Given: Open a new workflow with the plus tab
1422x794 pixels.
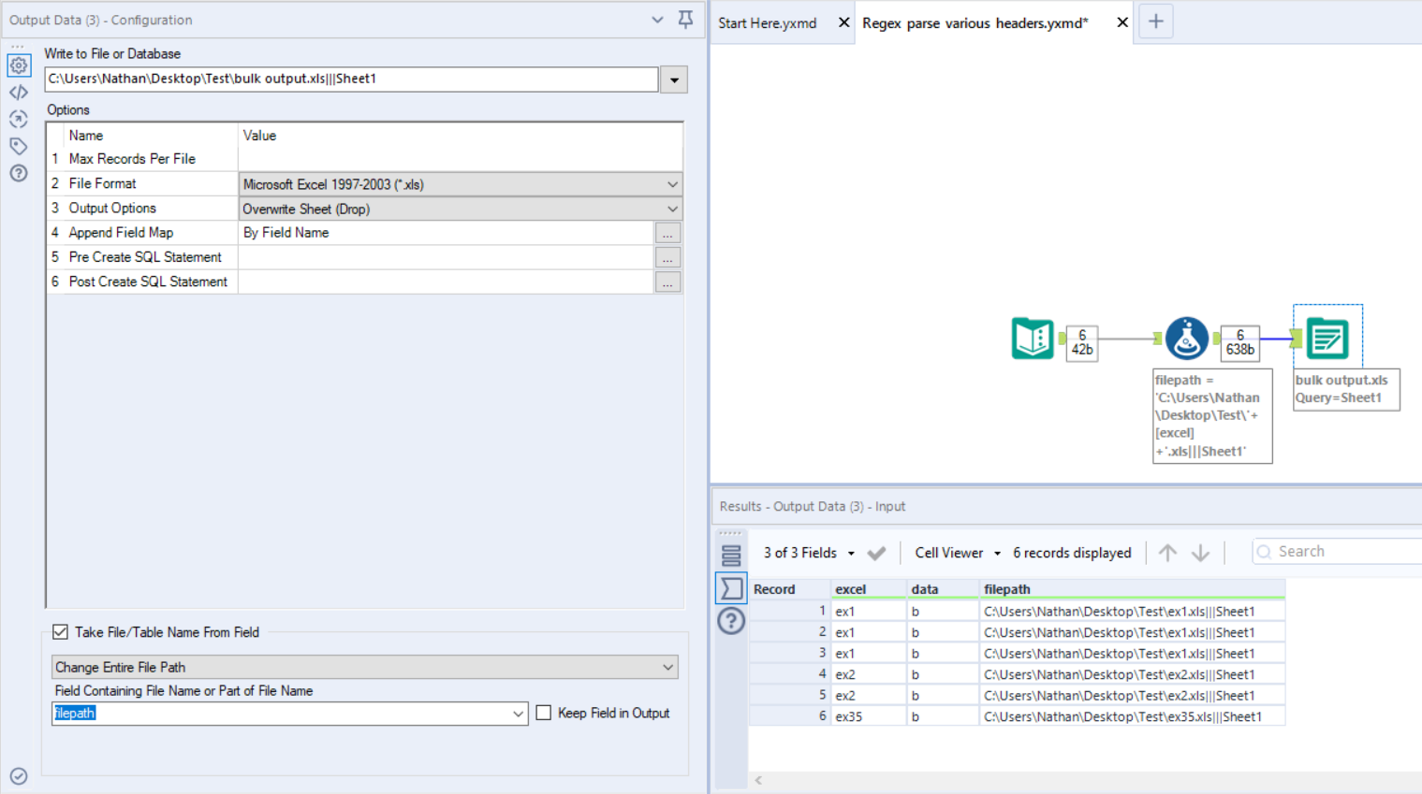Looking at the screenshot, I should 1155,21.
